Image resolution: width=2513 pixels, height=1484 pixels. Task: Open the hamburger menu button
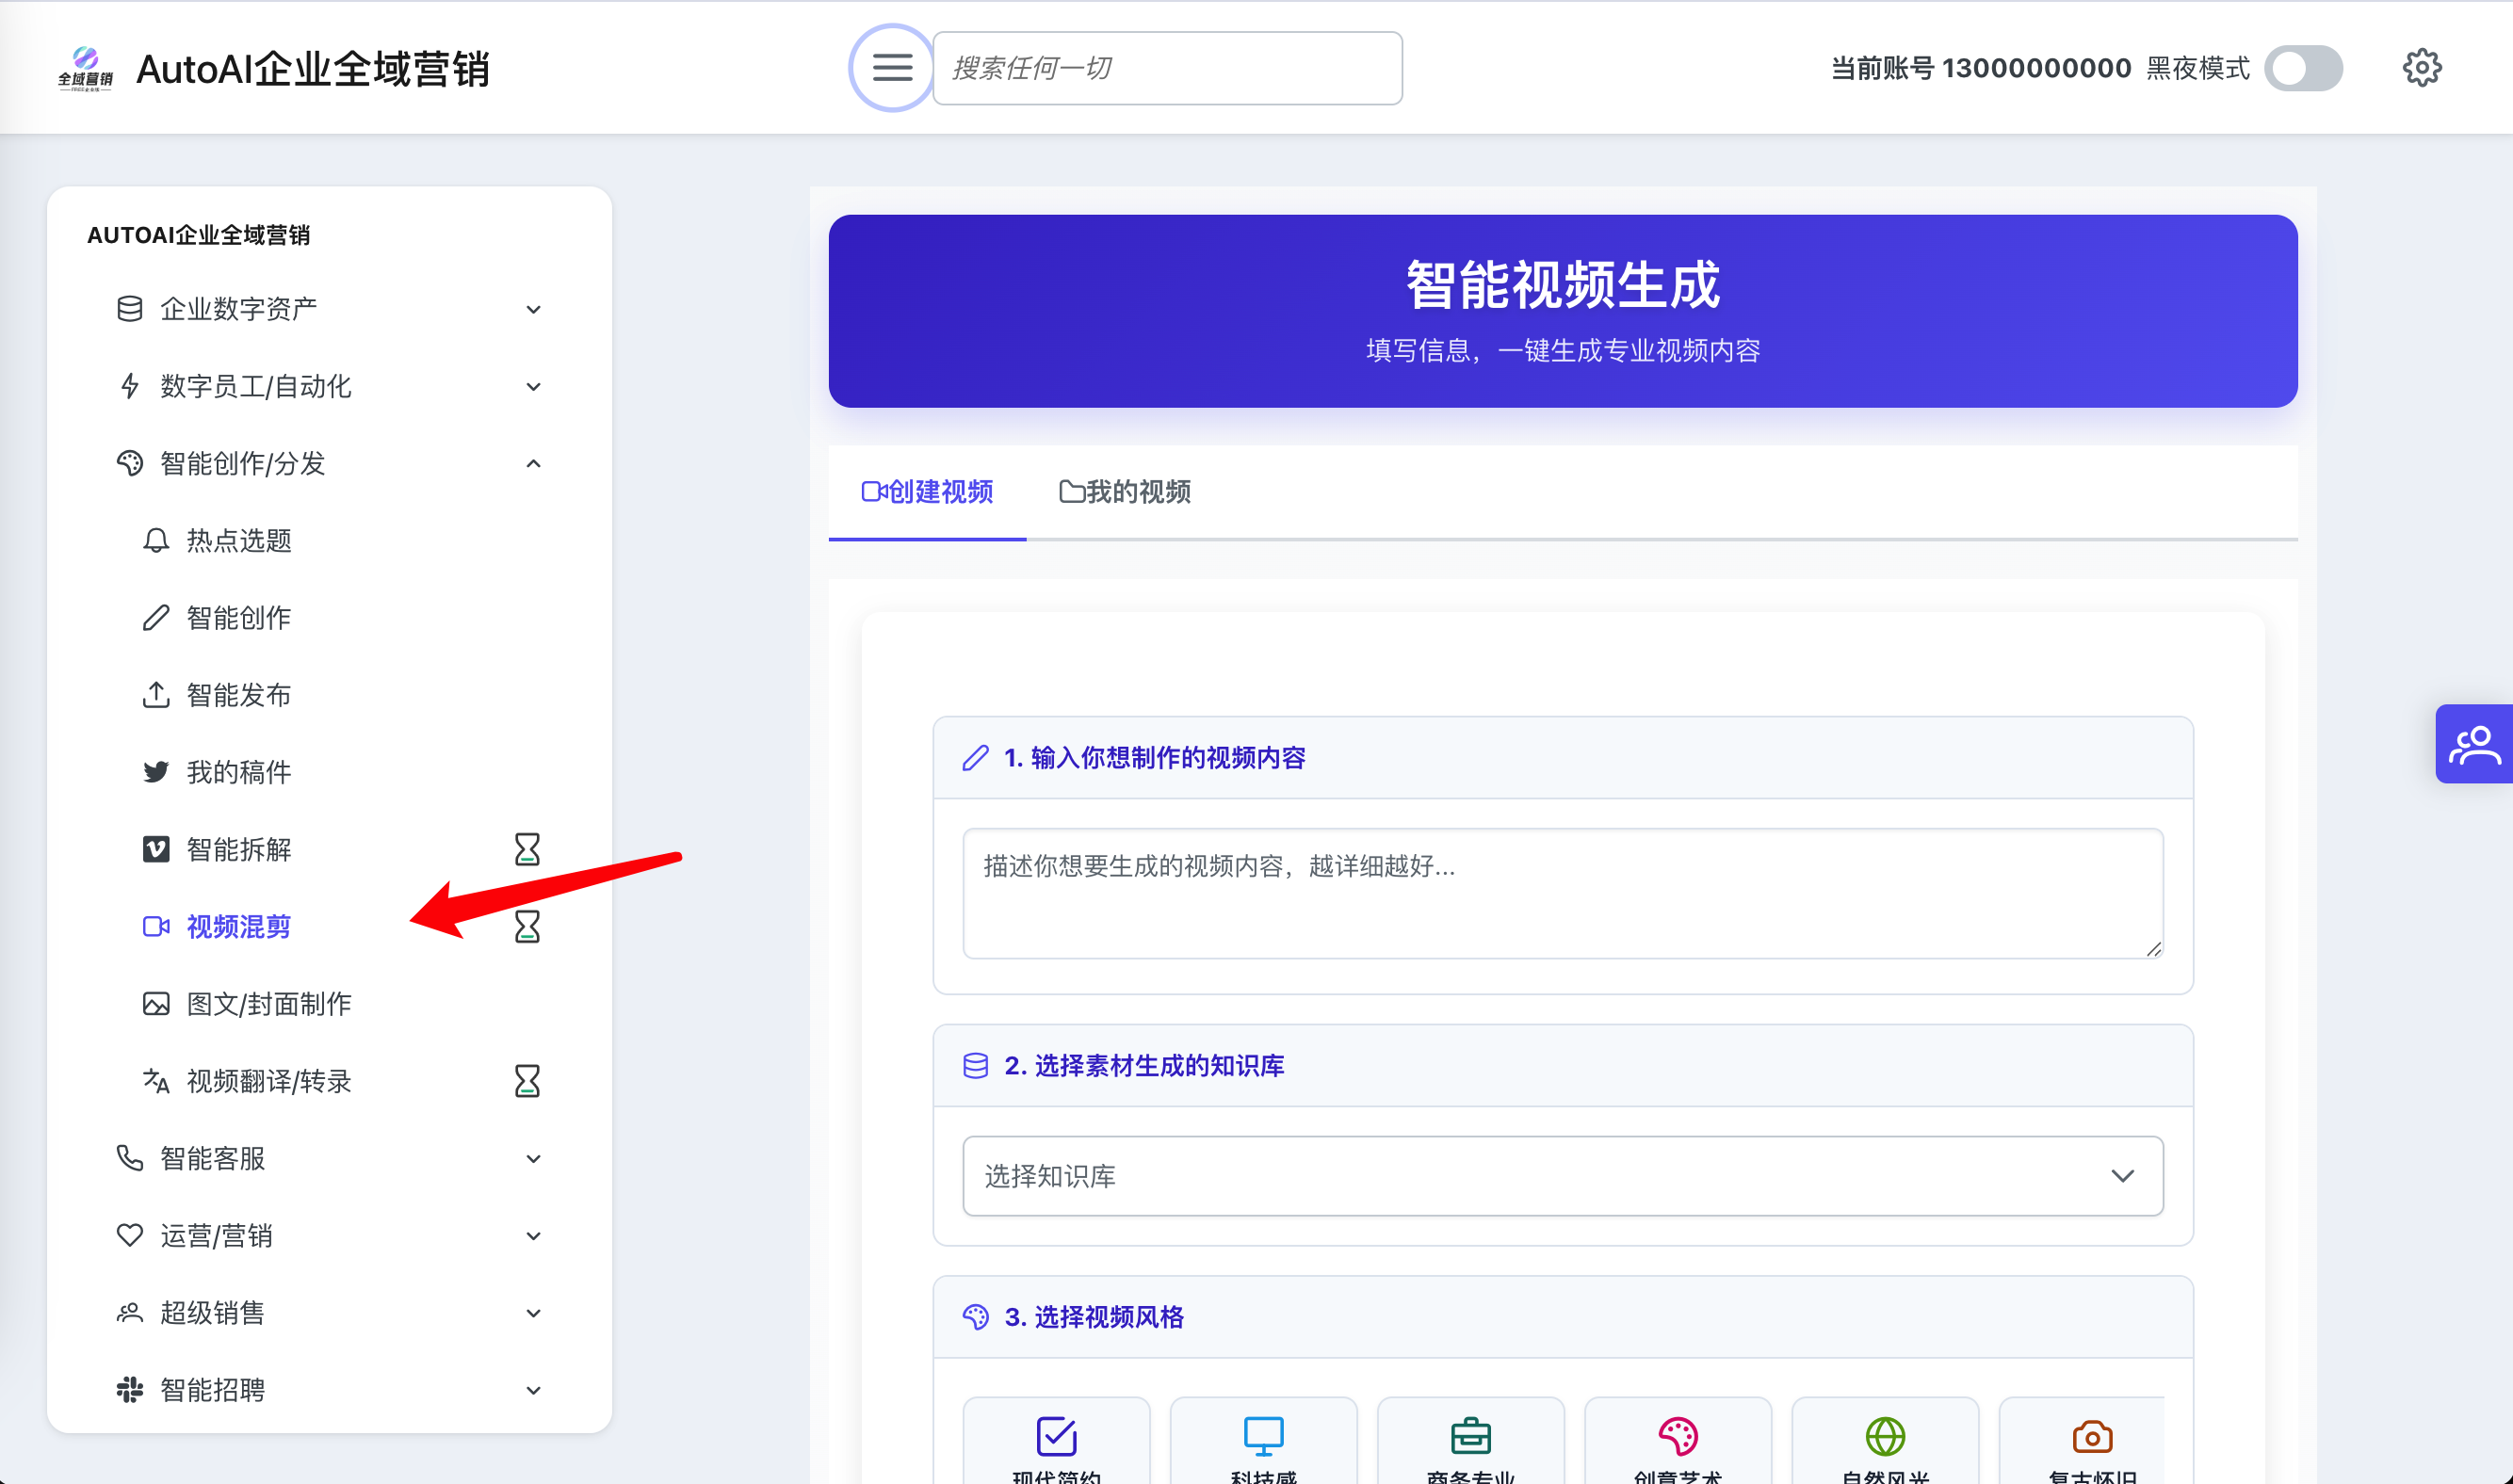(x=892, y=68)
